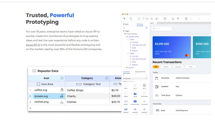This screenshot has width=215, height=121.
Task: Click the outline filter icon
Action: point(146,28)
